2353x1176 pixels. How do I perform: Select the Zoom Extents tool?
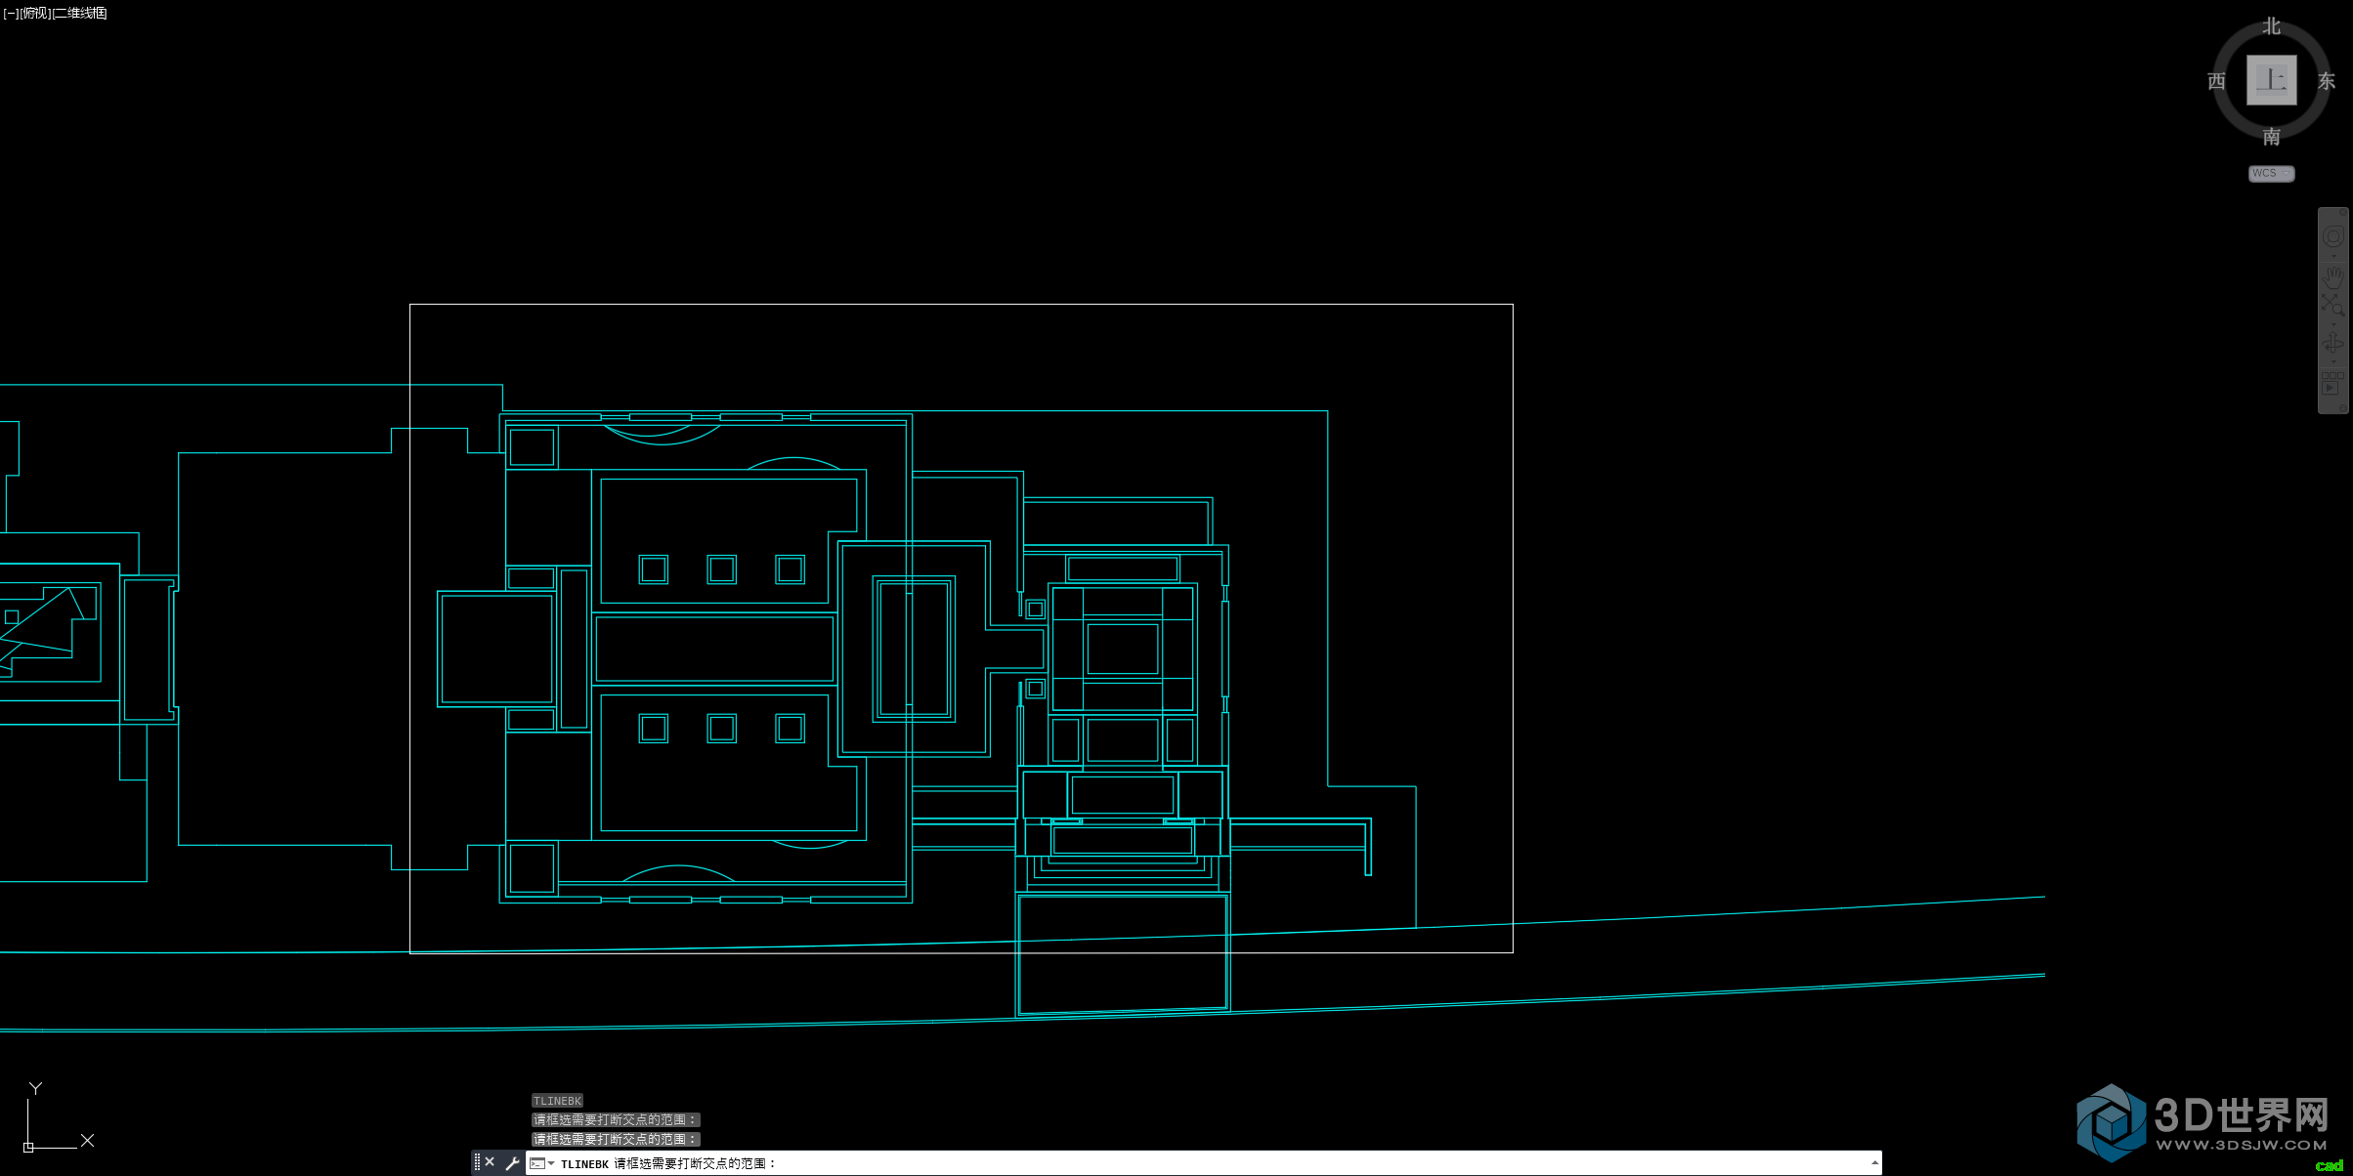click(2333, 305)
